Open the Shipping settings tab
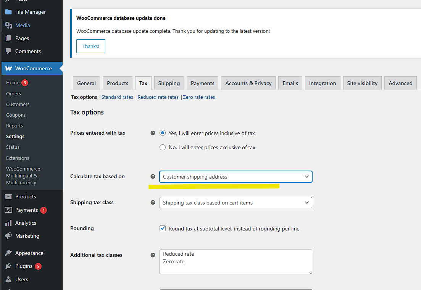 169,83
